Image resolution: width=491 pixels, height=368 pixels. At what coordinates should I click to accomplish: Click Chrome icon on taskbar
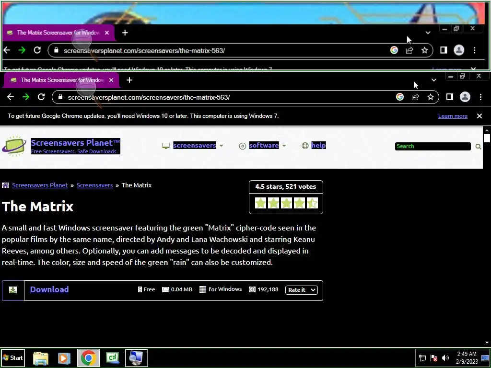pos(89,358)
